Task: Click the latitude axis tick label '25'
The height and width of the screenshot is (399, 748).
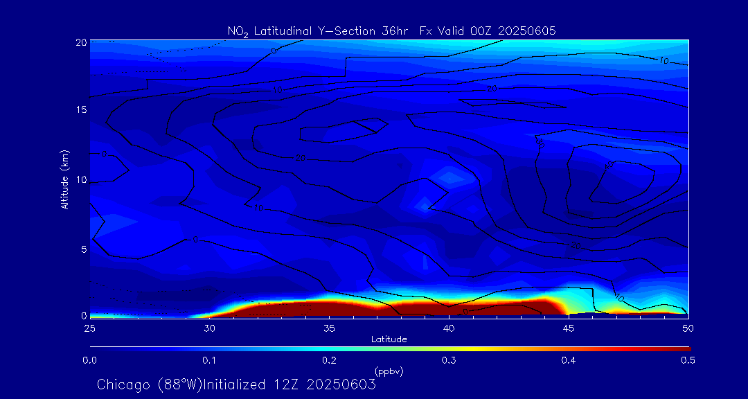Action: (x=89, y=328)
